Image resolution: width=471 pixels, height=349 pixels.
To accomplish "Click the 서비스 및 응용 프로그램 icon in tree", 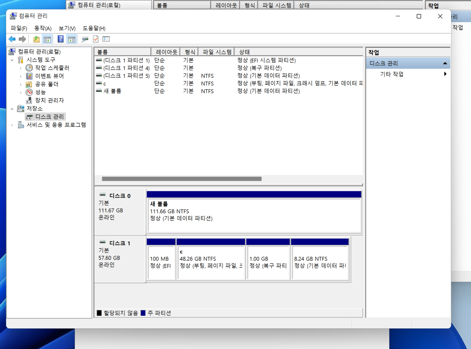I will [21, 125].
